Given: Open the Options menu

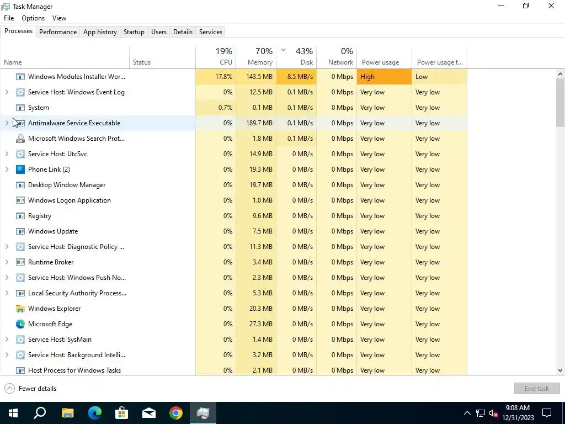Looking at the screenshot, I should click(x=33, y=18).
